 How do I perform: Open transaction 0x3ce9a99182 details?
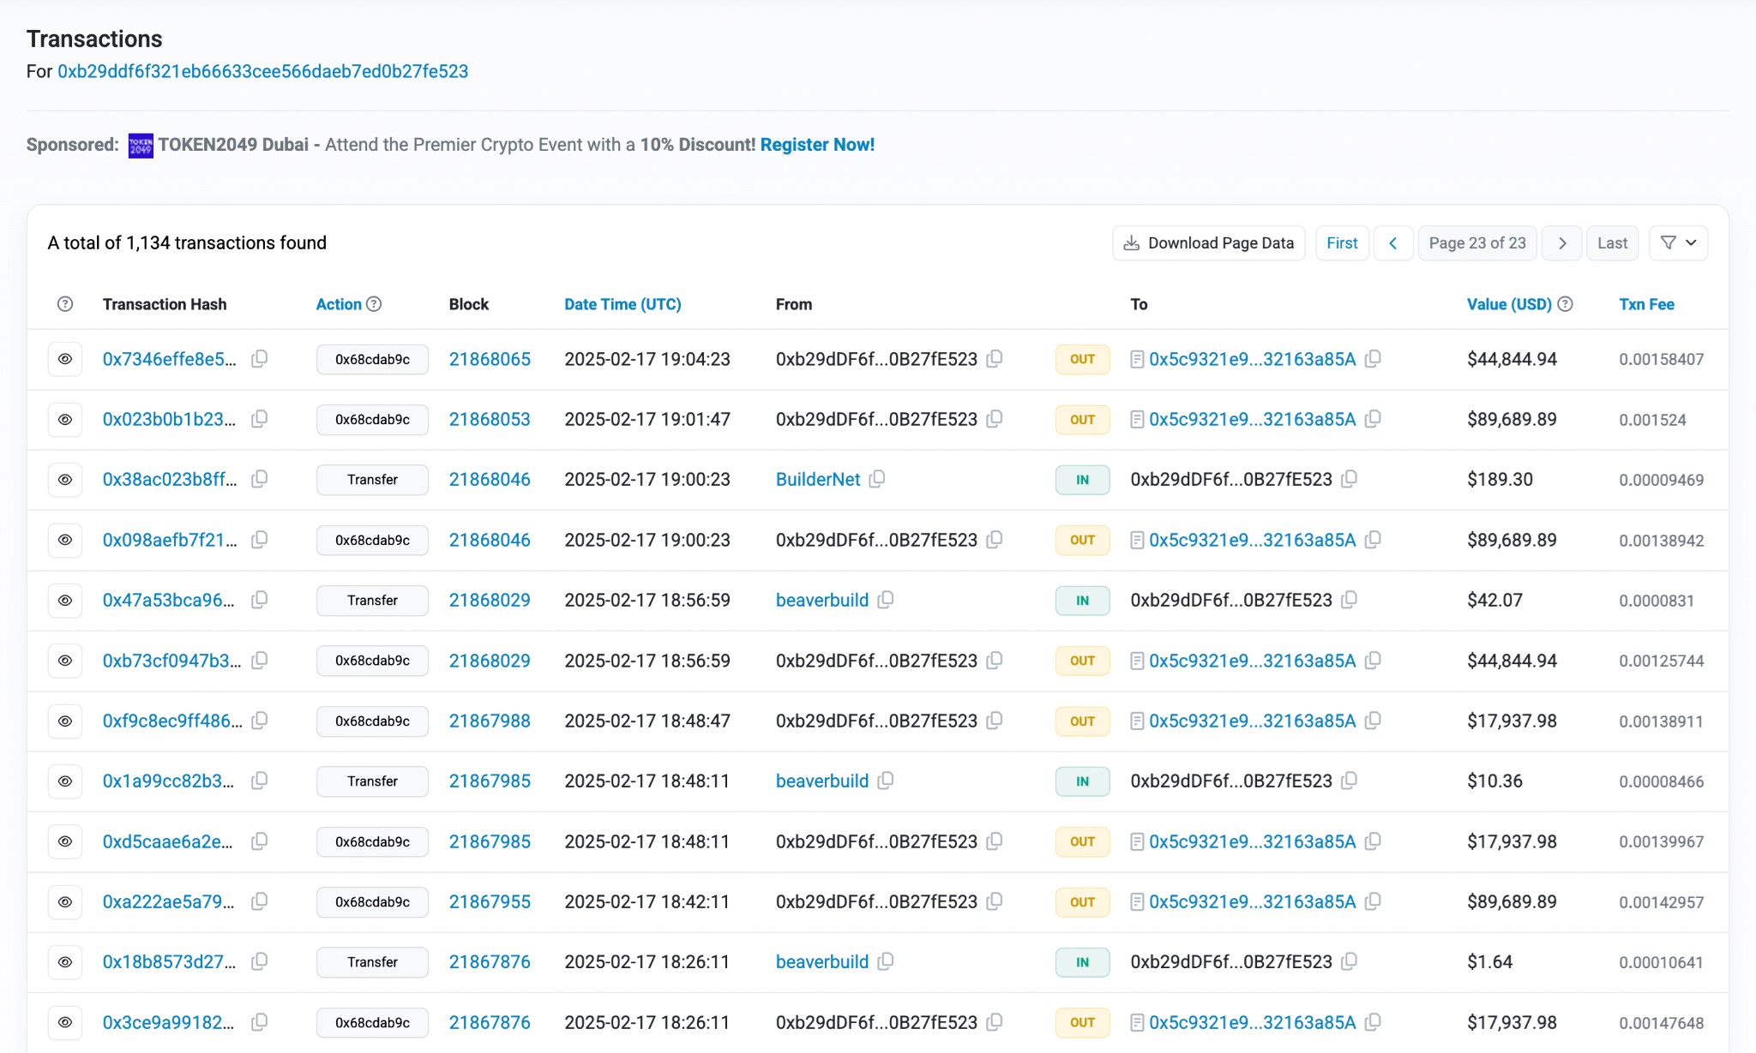pos(168,1022)
